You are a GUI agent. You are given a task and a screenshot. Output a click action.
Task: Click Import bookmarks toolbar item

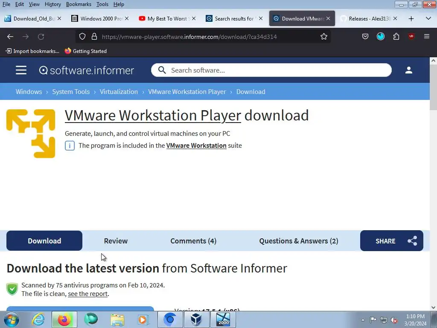click(32, 51)
